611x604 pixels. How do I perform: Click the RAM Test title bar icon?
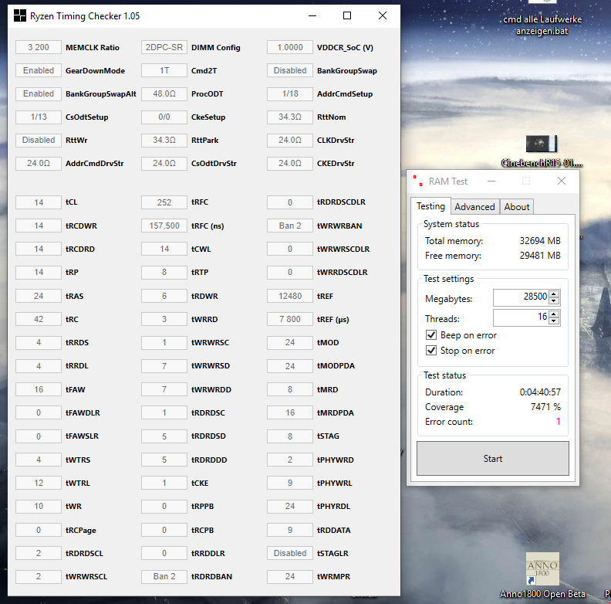tap(417, 181)
